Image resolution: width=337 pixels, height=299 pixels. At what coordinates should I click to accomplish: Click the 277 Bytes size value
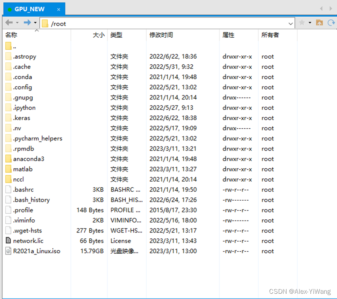90,231
